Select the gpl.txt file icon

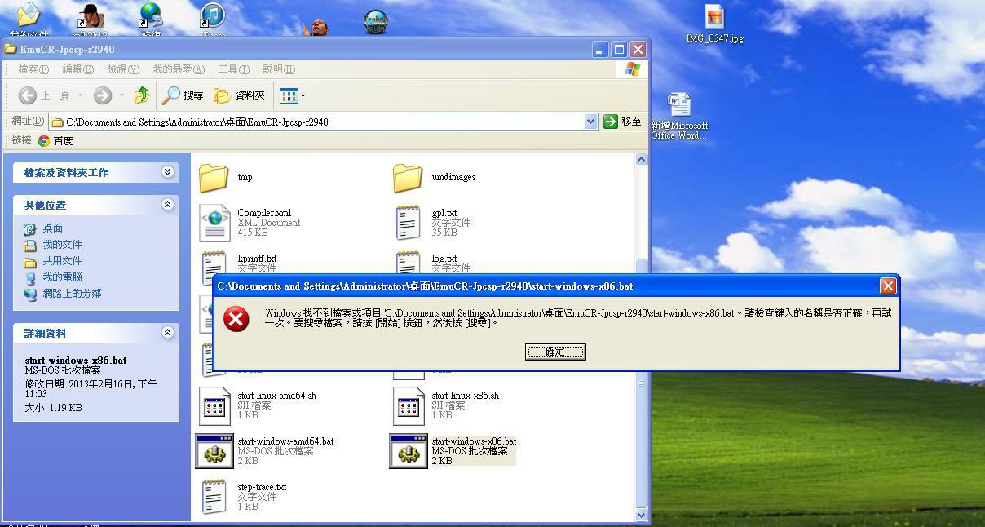coord(409,223)
